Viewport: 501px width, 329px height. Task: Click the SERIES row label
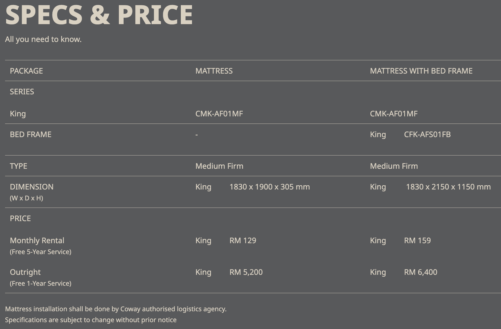(x=22, y=91)
